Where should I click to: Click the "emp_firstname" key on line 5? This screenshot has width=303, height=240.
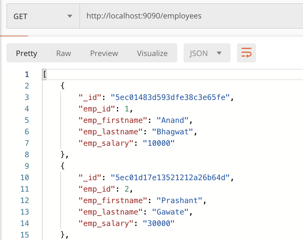113,120
